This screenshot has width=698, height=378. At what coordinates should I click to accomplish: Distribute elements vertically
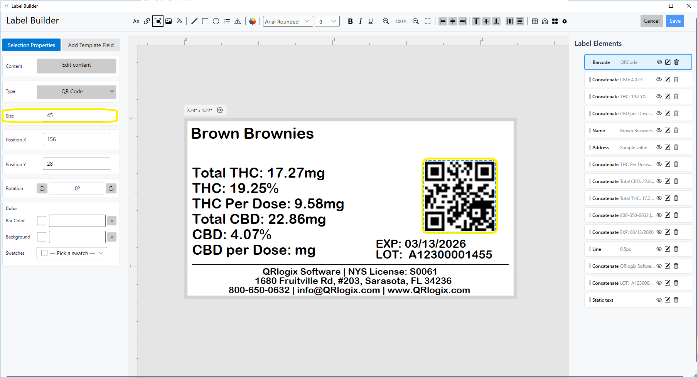click(520, 21)
